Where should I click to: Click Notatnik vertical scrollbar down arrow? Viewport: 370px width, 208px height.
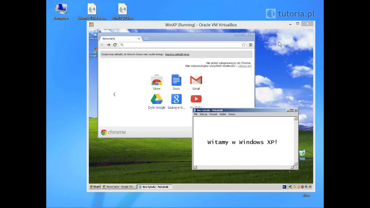coord(295,164)
